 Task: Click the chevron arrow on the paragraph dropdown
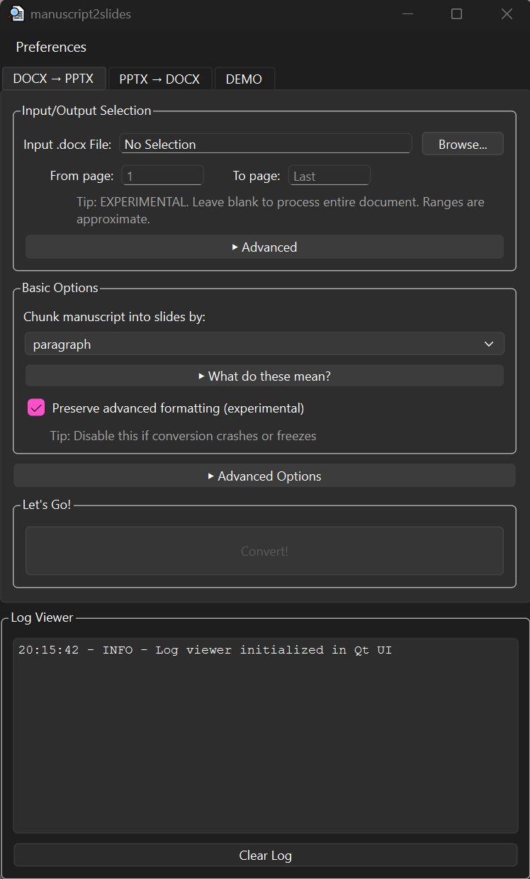[489, 344]
